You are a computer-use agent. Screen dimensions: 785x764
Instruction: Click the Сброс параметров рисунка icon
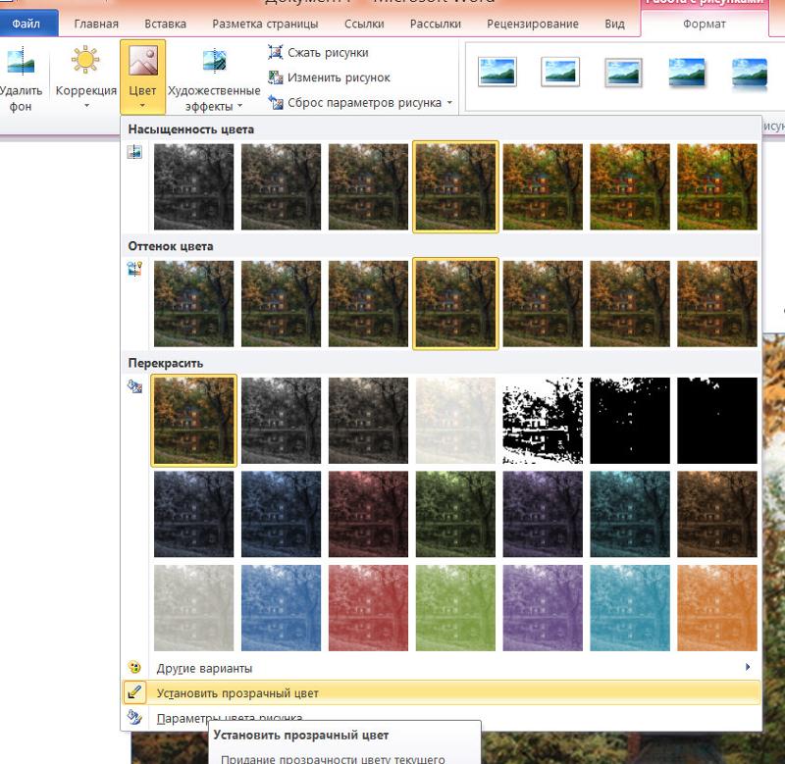[276, 102]
